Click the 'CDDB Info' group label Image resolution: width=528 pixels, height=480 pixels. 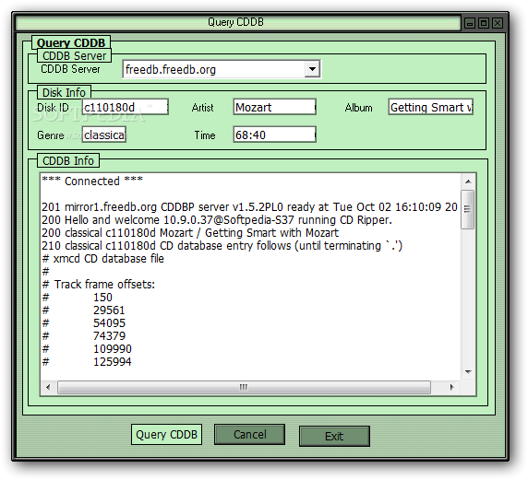[68, 160]
